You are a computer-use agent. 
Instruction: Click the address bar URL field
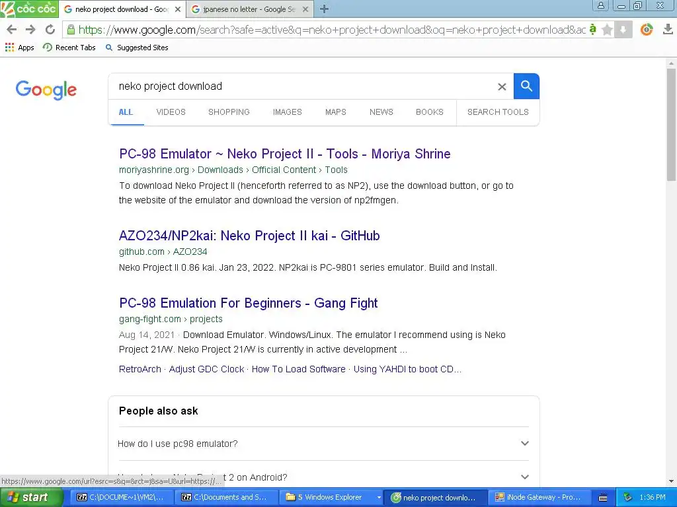click(332, 29)
